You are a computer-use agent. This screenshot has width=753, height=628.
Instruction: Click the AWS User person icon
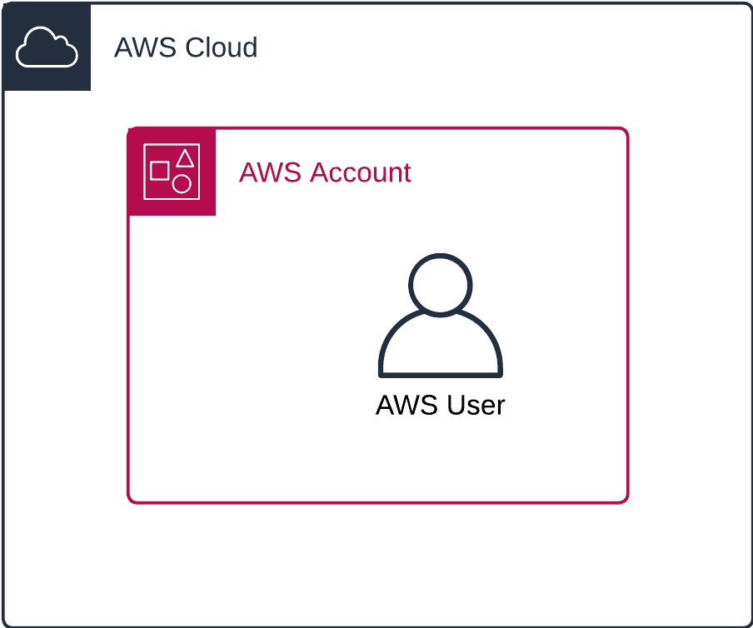[441, 316]
